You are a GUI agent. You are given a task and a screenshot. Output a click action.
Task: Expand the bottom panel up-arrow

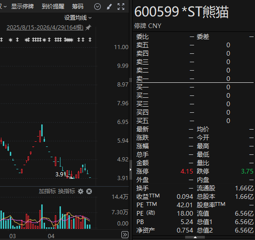coord(195,237)
